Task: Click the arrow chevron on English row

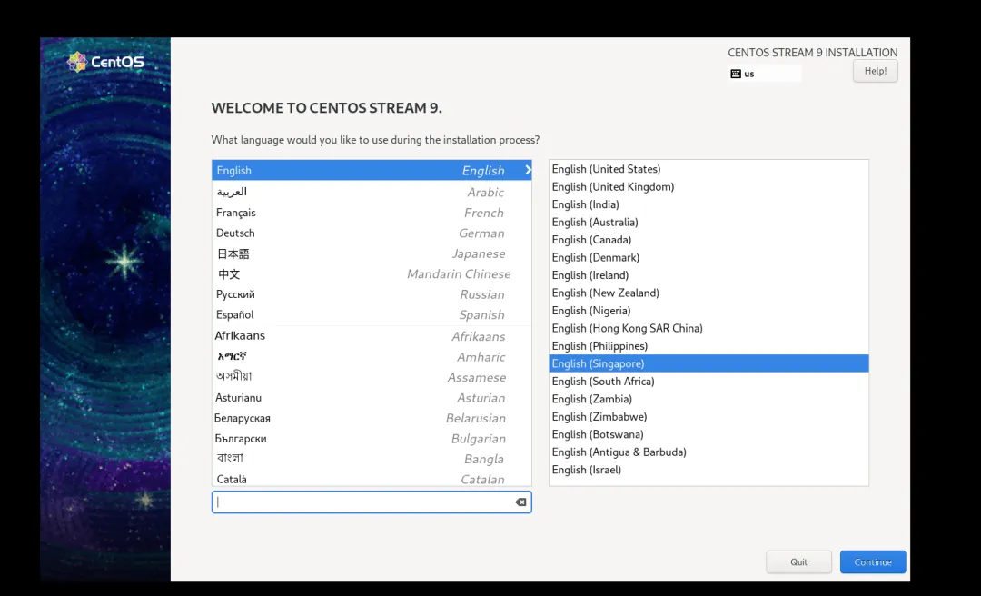Action: 528,170
